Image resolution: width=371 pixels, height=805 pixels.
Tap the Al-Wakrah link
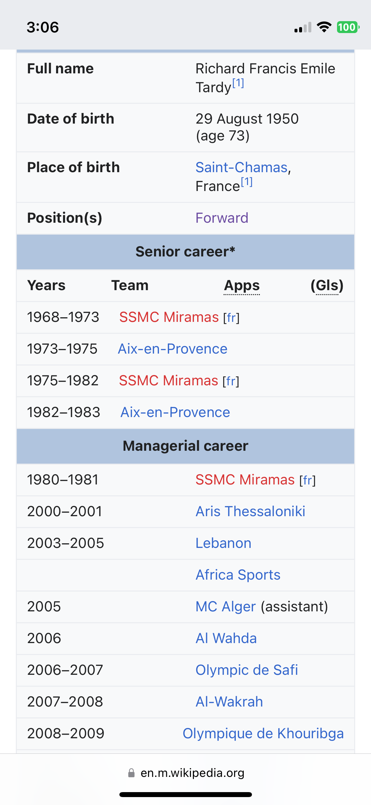click(229, 702)
